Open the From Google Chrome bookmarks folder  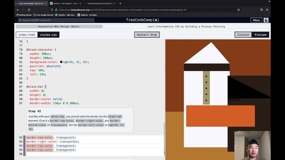44,15
